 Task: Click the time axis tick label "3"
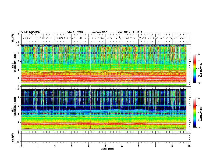coord(72,146)
